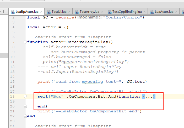Click line number 19 in the gutter
The image size is (184, 128).
point(12,101)
